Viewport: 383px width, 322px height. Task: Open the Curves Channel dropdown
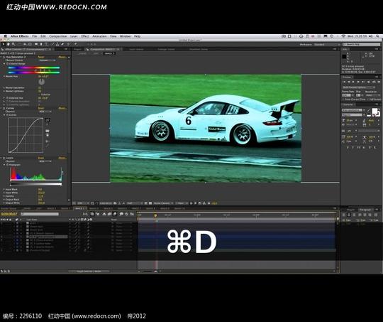click(45, 112)
